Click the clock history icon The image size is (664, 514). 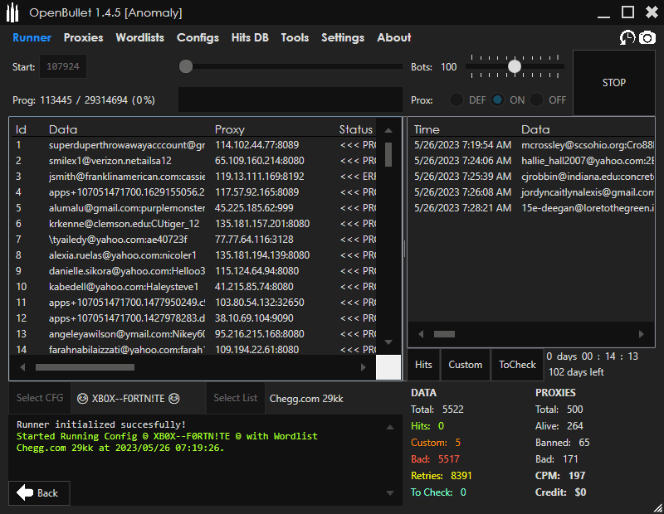627,37
